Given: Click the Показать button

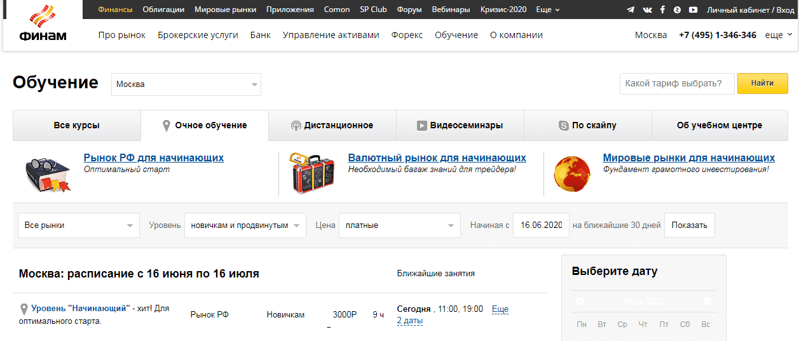Looking at the screenshot, I should click(690, 225).
